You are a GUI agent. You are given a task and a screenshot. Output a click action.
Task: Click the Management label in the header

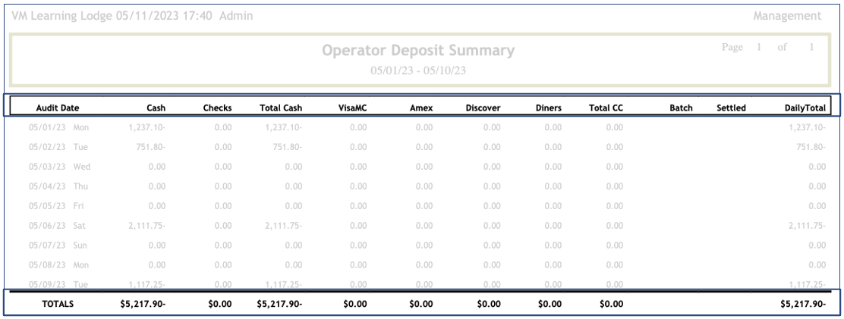[x=786, y=16]
